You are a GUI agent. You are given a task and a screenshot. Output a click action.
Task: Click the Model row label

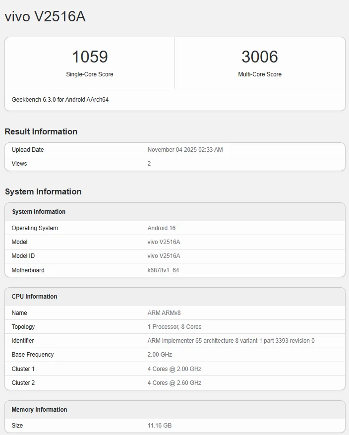tap(19, 242)
